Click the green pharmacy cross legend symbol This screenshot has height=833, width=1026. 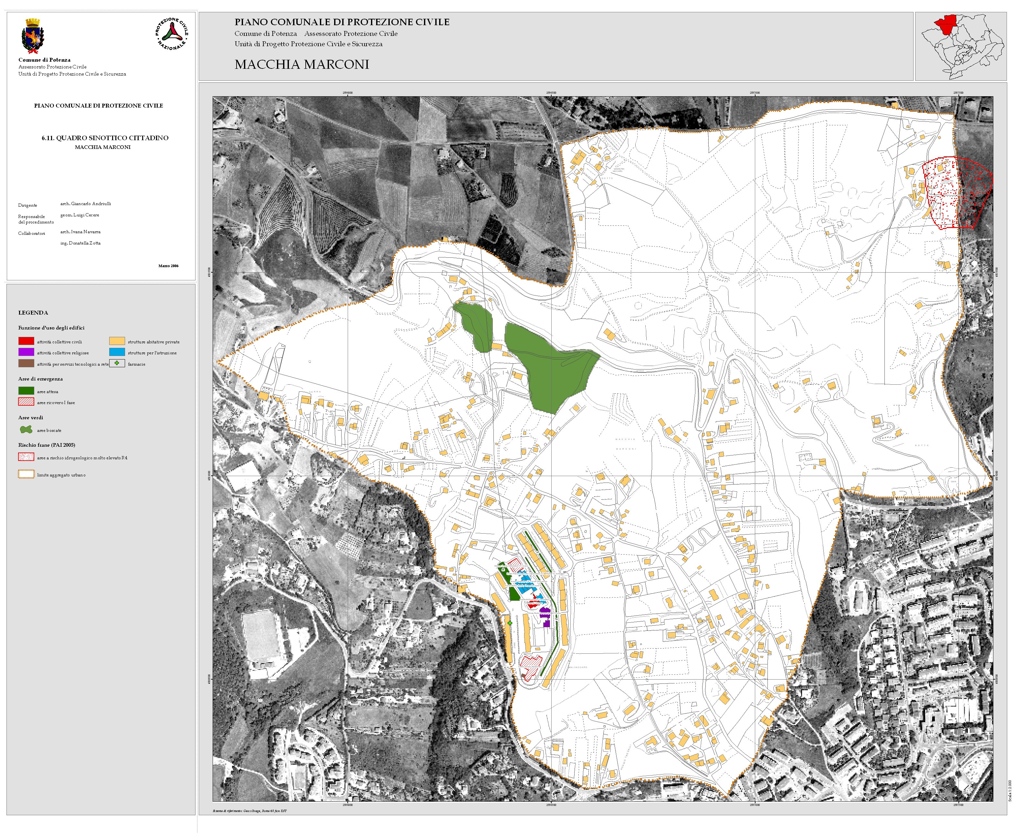117,363
